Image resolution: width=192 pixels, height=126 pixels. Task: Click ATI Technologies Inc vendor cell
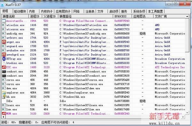tap(170, 67)
